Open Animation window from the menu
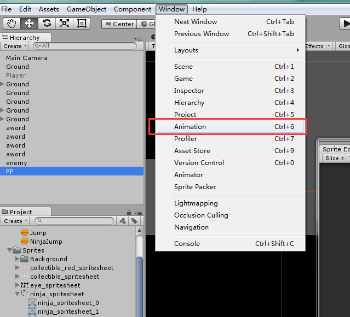350x317 pixels. pyautogui.click(x=190, y=127)
